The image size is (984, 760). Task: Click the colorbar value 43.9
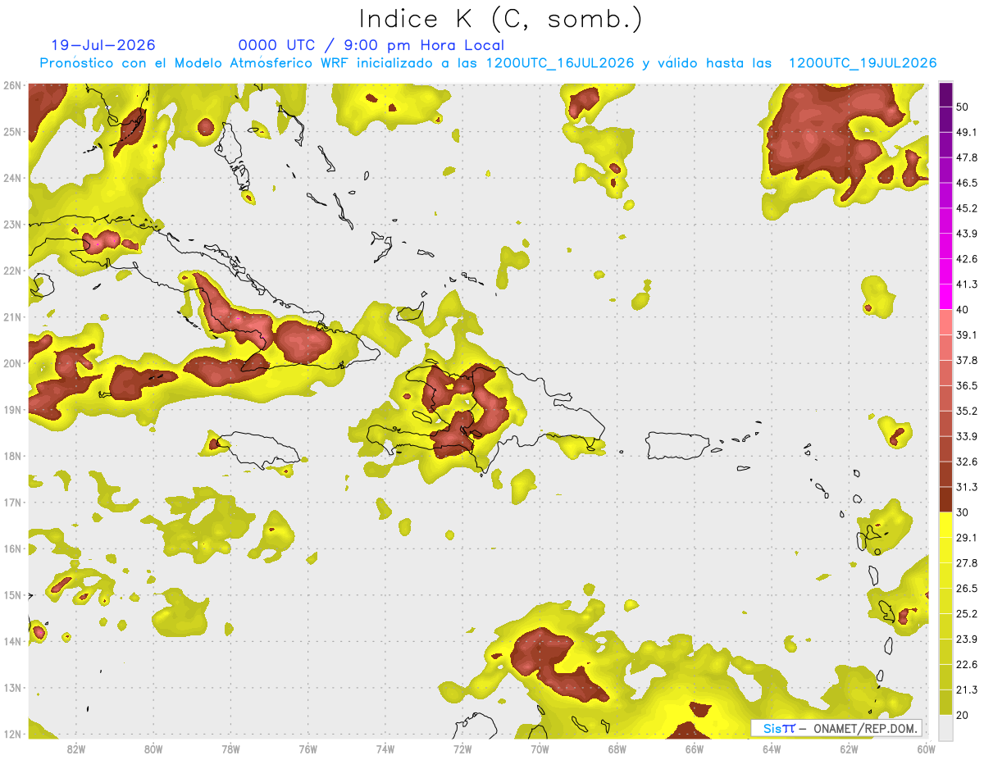tap(967, 234)
